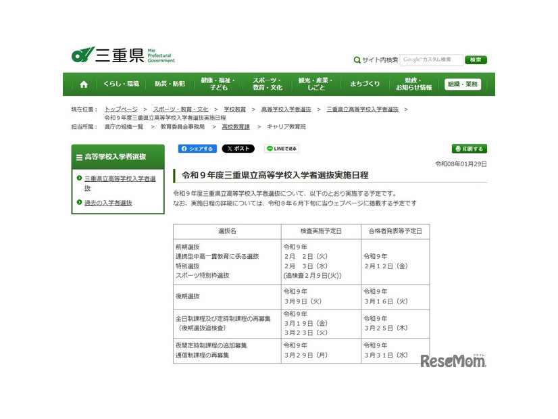Image resolution: width=558 pixels, height=419 pixels.
Task: Click the magnifying glass サイト内検索 search icon
Action: [357, 59]
